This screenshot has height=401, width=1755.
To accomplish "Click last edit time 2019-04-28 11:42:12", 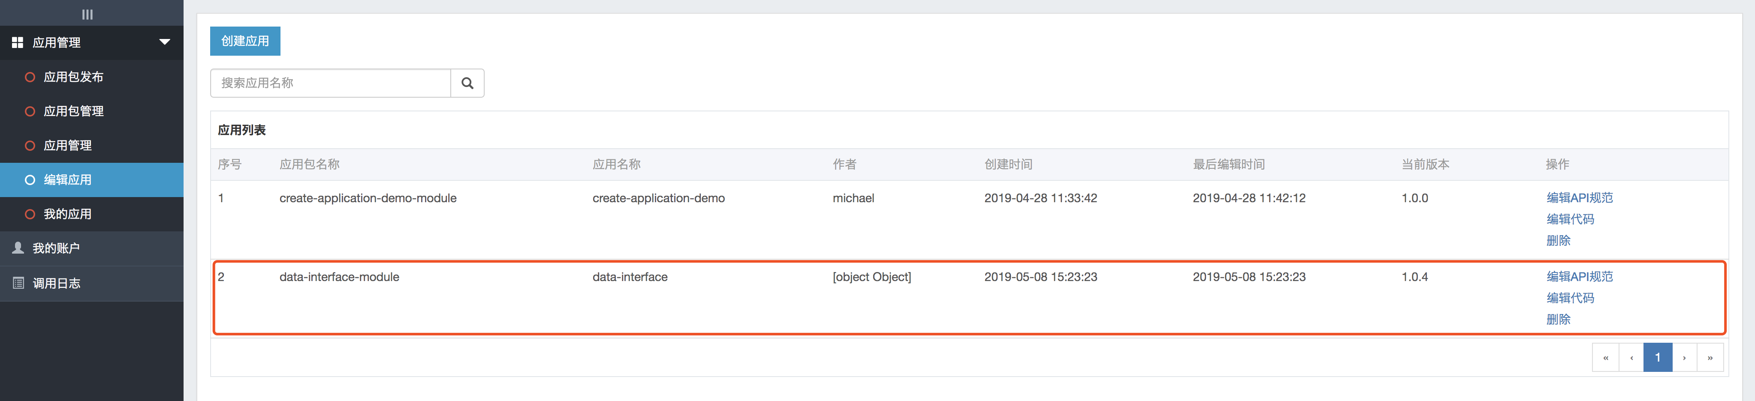I will point(1249,198).
